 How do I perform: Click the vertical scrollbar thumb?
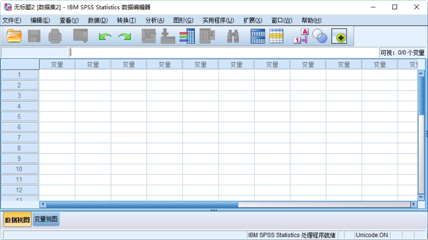coord(421,96)
